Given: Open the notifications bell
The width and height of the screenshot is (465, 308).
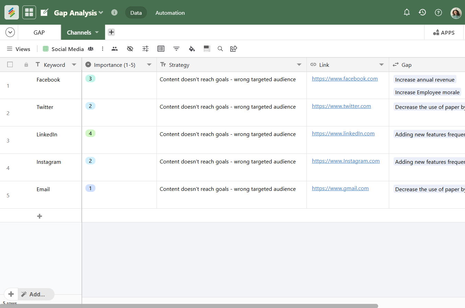Looking at the screenshot, I should pyautogui.click(x=407, y=12).
